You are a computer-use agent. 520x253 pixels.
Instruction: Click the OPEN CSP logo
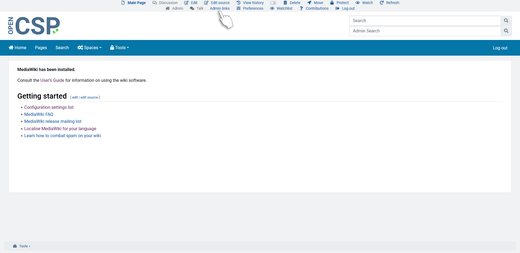pos(34,26)
